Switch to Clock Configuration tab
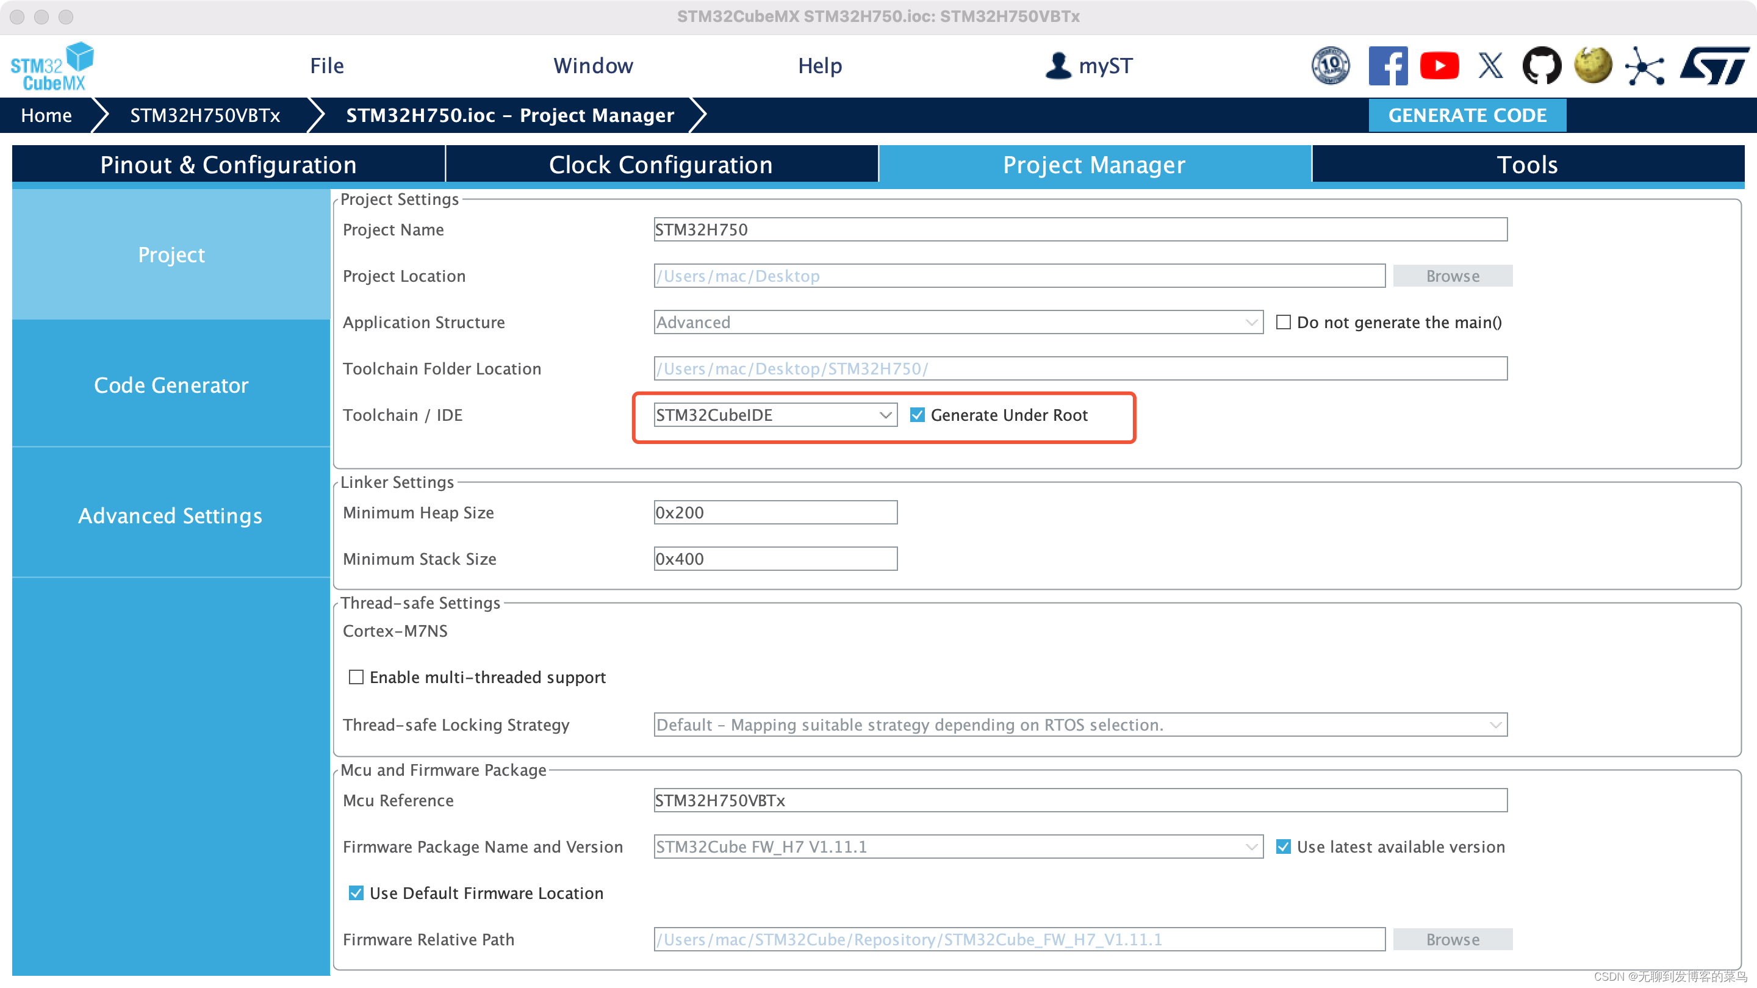Screen dimensions: 1757x988 pyautogui.click(x=661, y=165)
